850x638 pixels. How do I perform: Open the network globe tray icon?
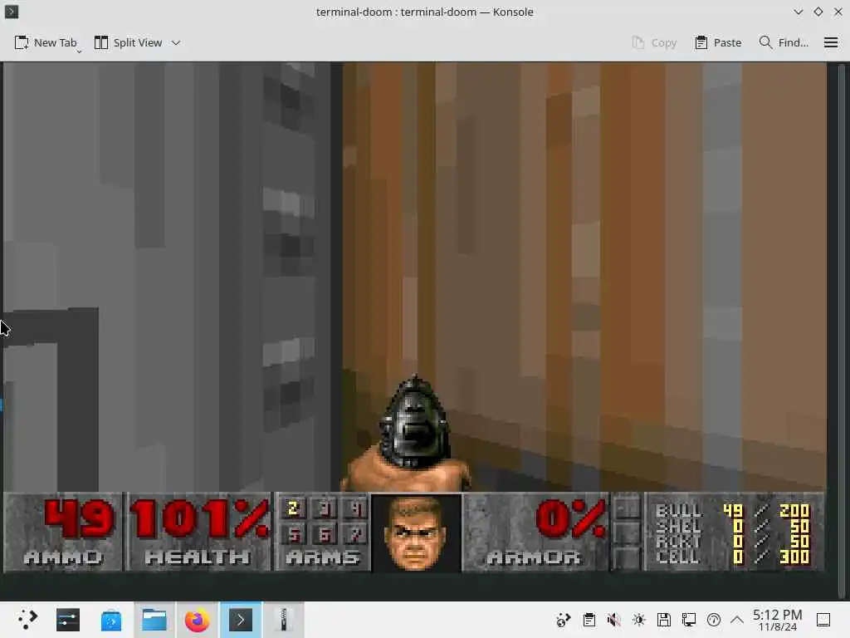click(x=564, y=620)
